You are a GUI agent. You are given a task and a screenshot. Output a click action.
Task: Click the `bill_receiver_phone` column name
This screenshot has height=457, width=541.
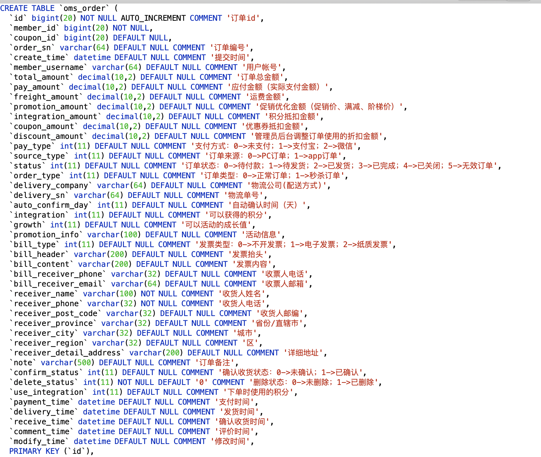tap(58, 274)
